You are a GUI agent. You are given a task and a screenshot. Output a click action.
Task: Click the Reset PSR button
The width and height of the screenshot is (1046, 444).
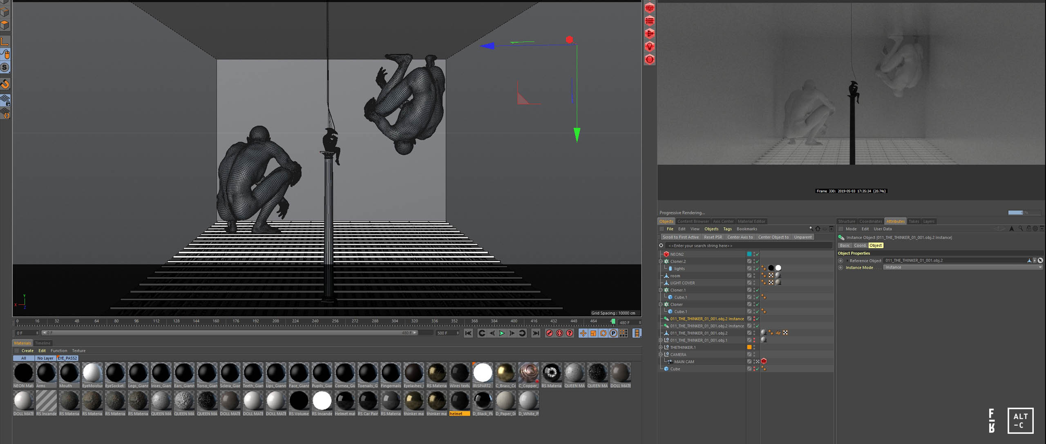713,237
